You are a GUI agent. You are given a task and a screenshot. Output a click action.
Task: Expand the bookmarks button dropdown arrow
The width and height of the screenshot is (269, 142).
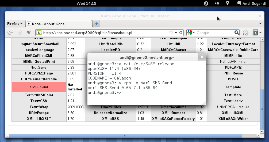[260, 32]
